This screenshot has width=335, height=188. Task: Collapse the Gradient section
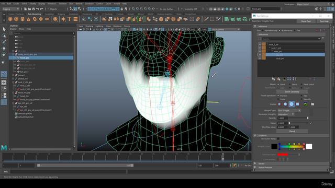[255, 136]
